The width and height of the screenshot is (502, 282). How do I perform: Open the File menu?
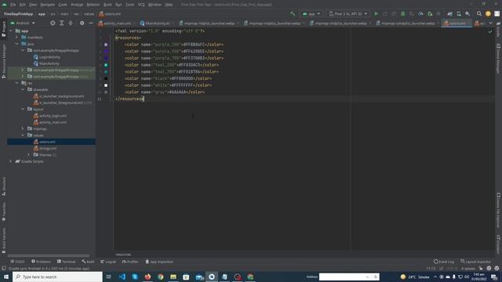(x=13, y=5)
